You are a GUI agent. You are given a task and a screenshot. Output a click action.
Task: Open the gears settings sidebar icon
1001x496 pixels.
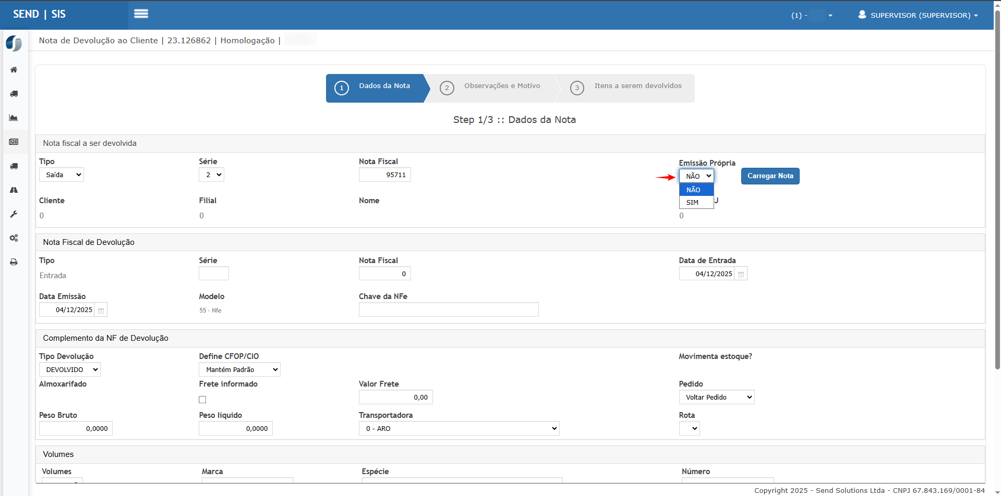[x=14, y=238]
